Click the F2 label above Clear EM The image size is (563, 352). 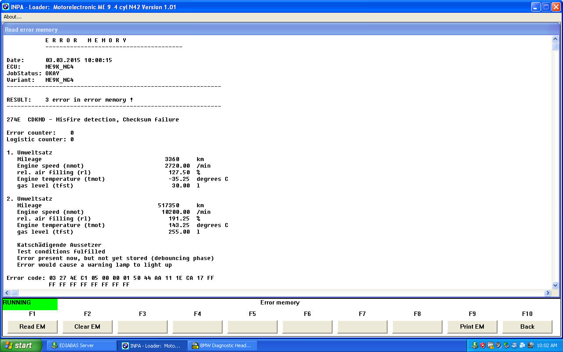88,314
